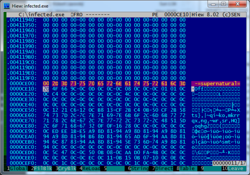This screenshot has height=175, width=250.
Task: Click ASCII text ,oqhg2 in row 0000CE80
Action: coord(201,126)
